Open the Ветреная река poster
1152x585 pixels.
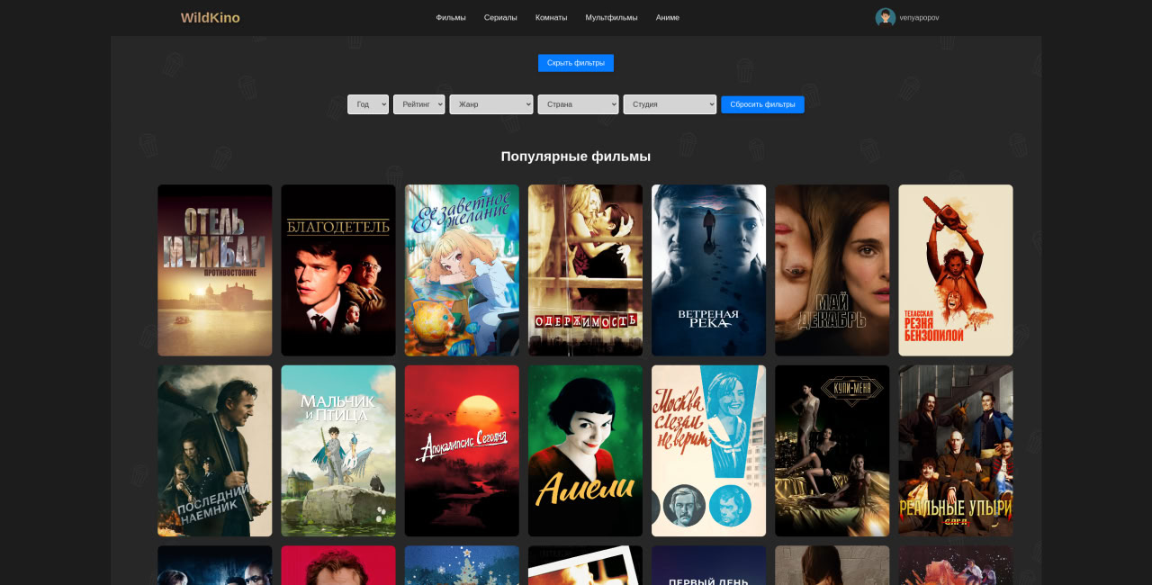point(709,270)
